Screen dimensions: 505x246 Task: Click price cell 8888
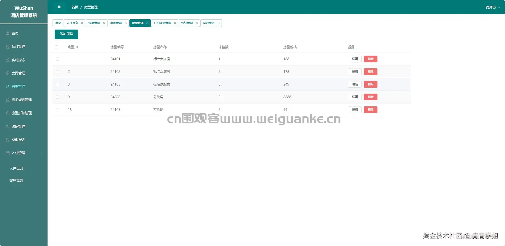pos(287,97)
